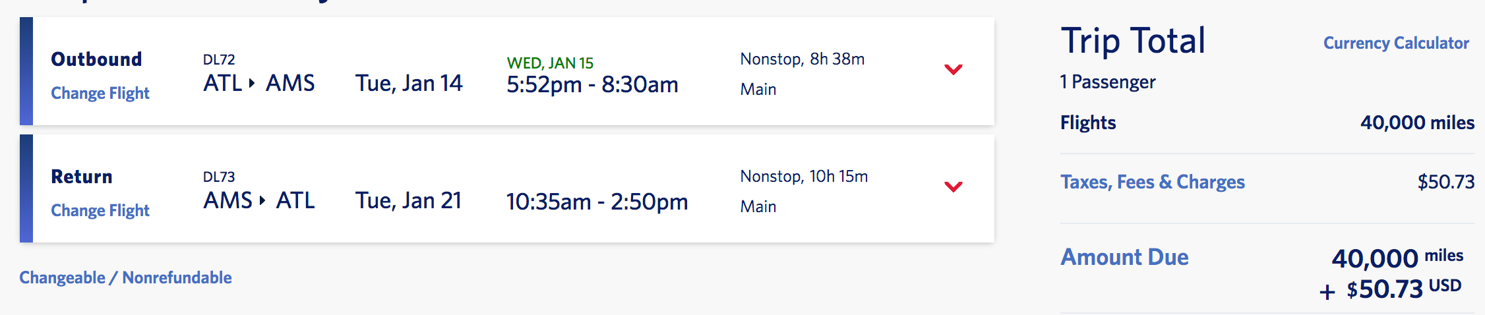Click the arrow icon between AMS and ATL
The width and height of the screenshot is (1485, 315).
click(x=262, y=200)
